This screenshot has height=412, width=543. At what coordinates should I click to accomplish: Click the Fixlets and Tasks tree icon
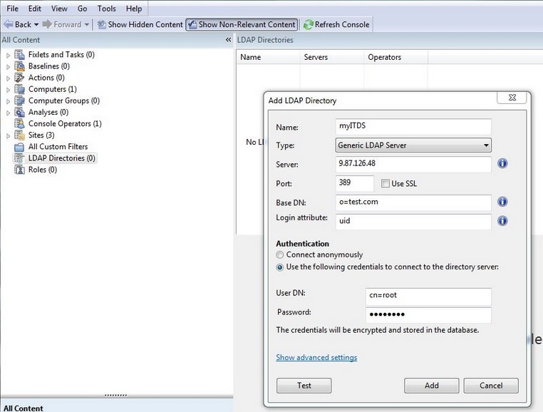[19, 55]
